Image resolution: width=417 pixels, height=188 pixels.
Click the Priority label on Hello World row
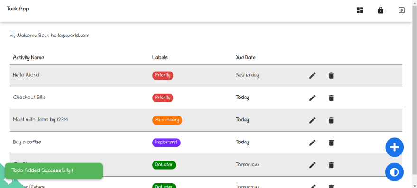tap(163, 75)
